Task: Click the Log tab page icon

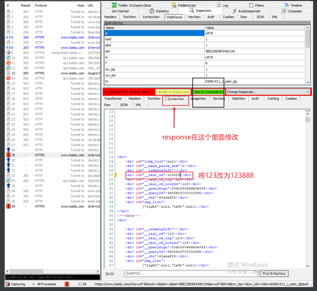Action: point(219,5)
